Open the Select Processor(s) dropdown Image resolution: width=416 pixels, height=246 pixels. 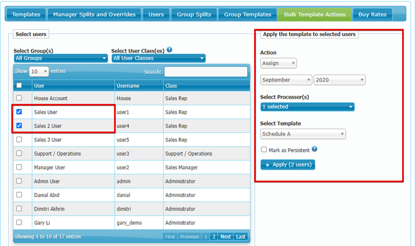[307, 107]
